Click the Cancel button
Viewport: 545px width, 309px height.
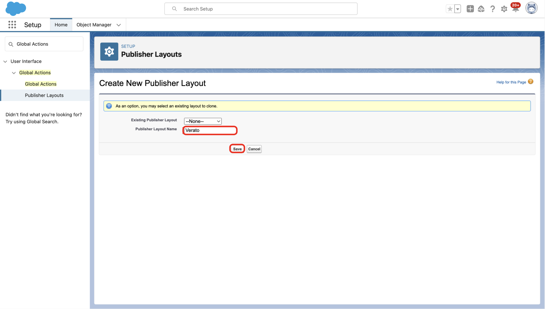click(254, 149)
